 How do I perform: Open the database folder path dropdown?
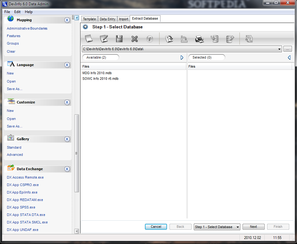click(x=279, y=49)
